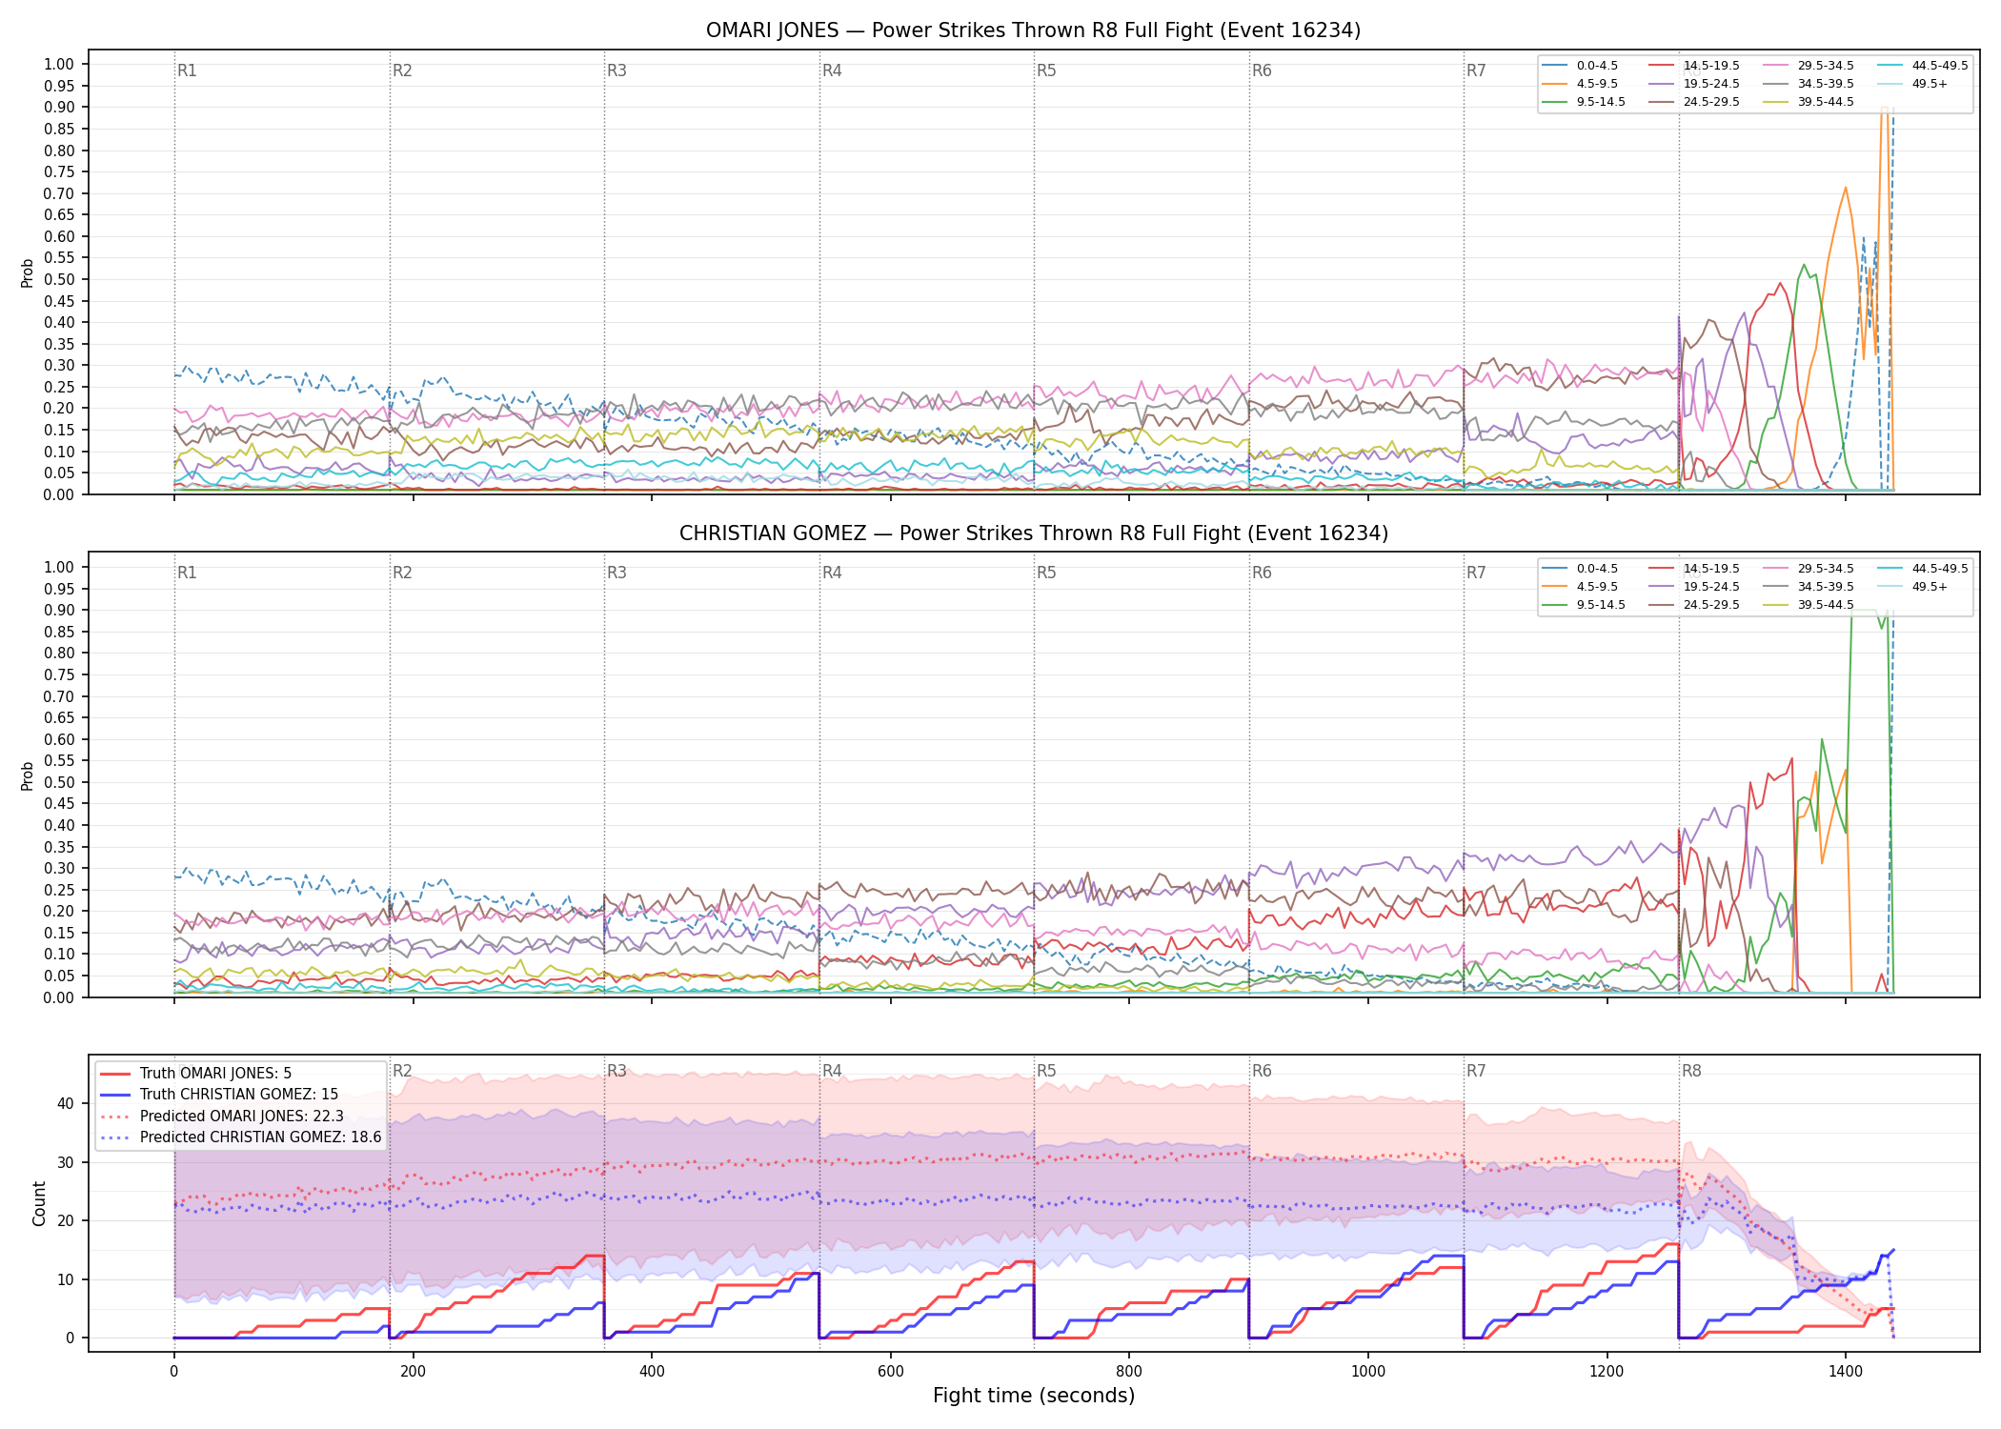Image resolution: width=2001 pixels, height=1429 pixels.
Task: Click the R6 round marker in Christian Gomez chart
Action: pyautogui.click(x=1262, y=573)
